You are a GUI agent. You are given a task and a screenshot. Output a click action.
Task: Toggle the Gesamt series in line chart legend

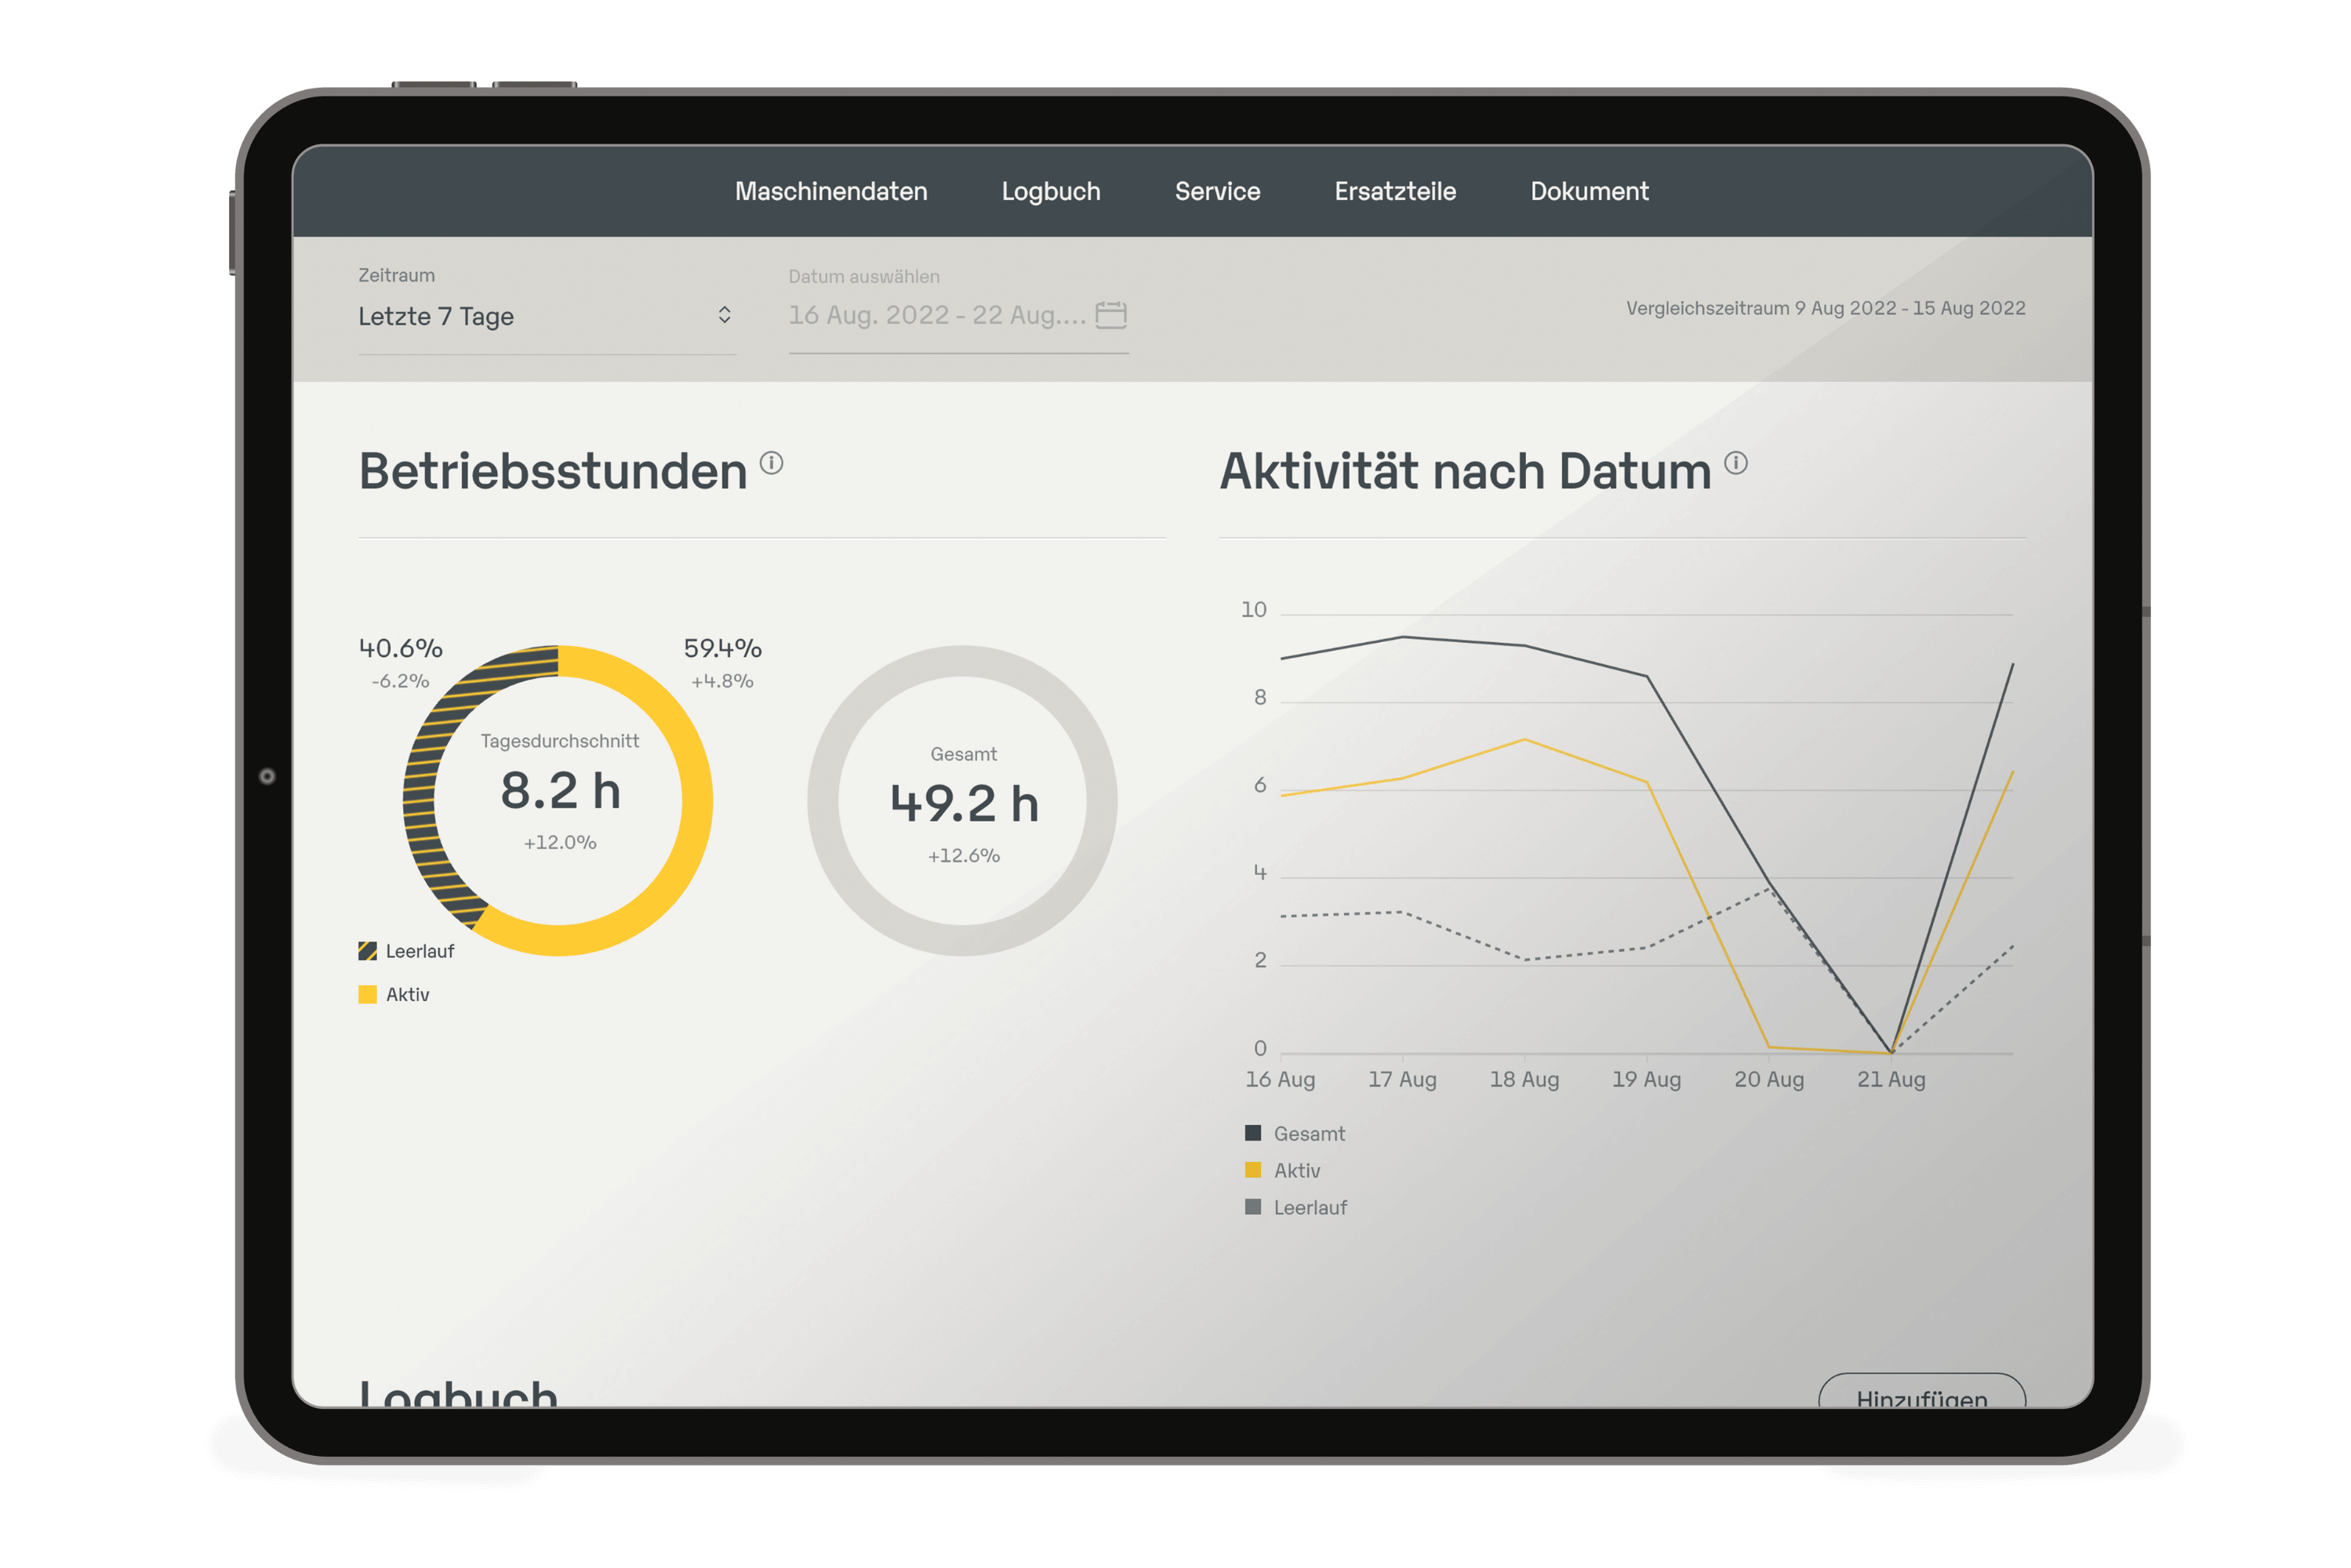(x=1294, y=1133)
